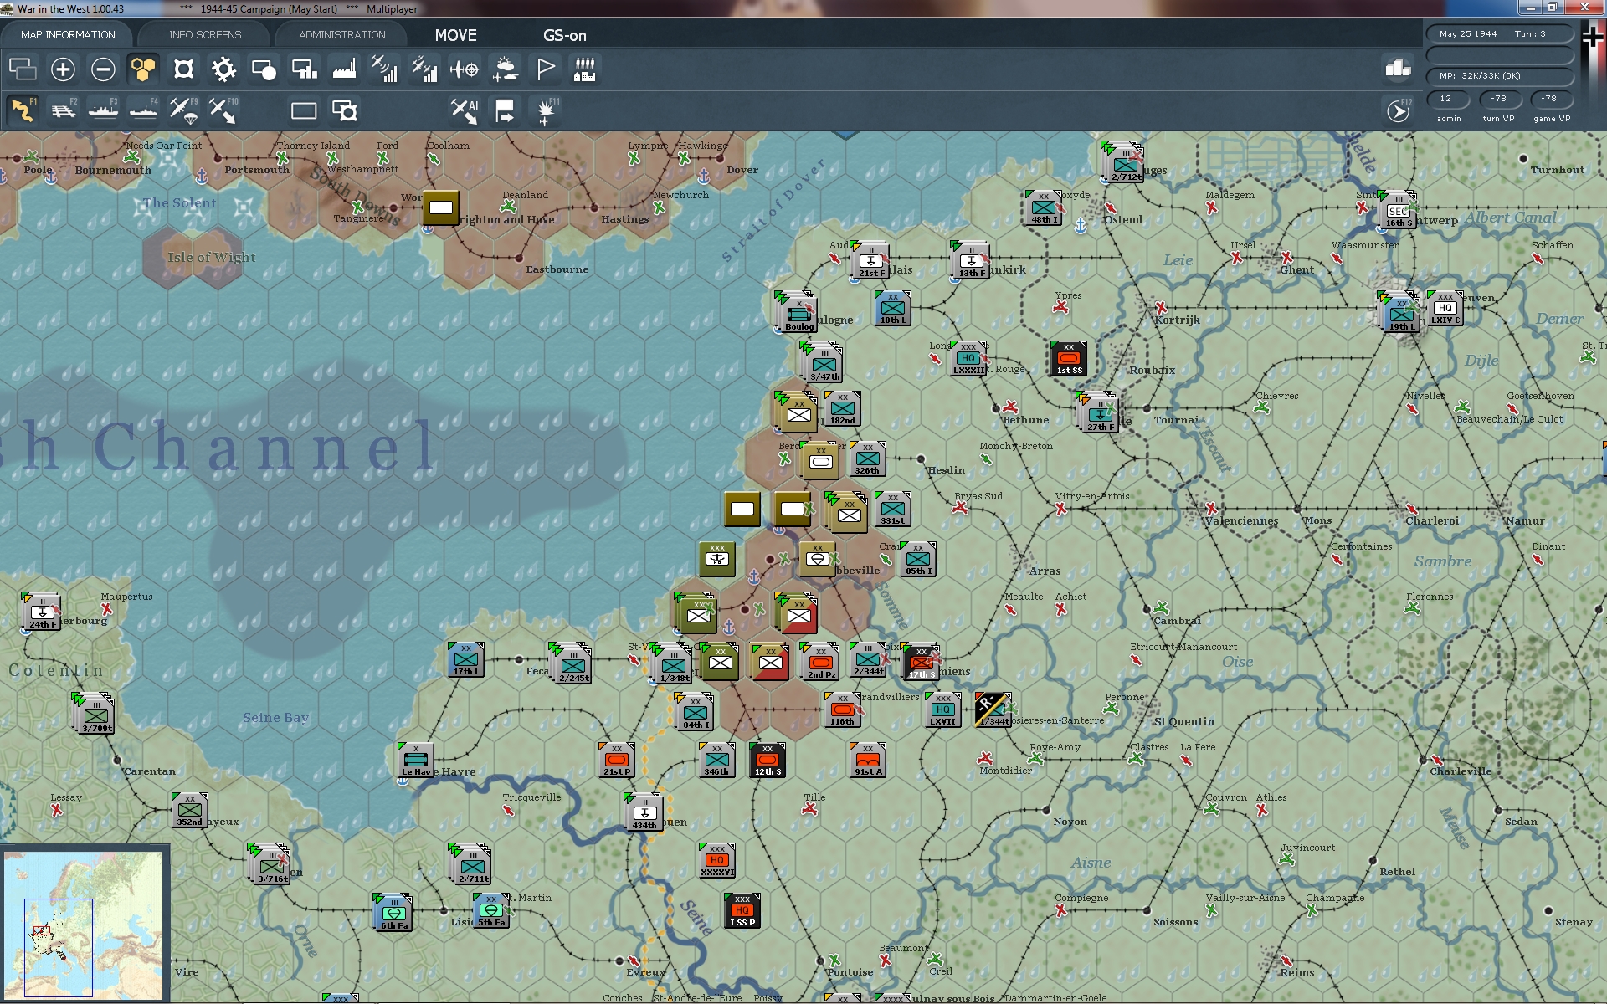Click the switch-windows icon in top toolbar
This screenshot has width=1607, height=1004.
coord(23,69)
